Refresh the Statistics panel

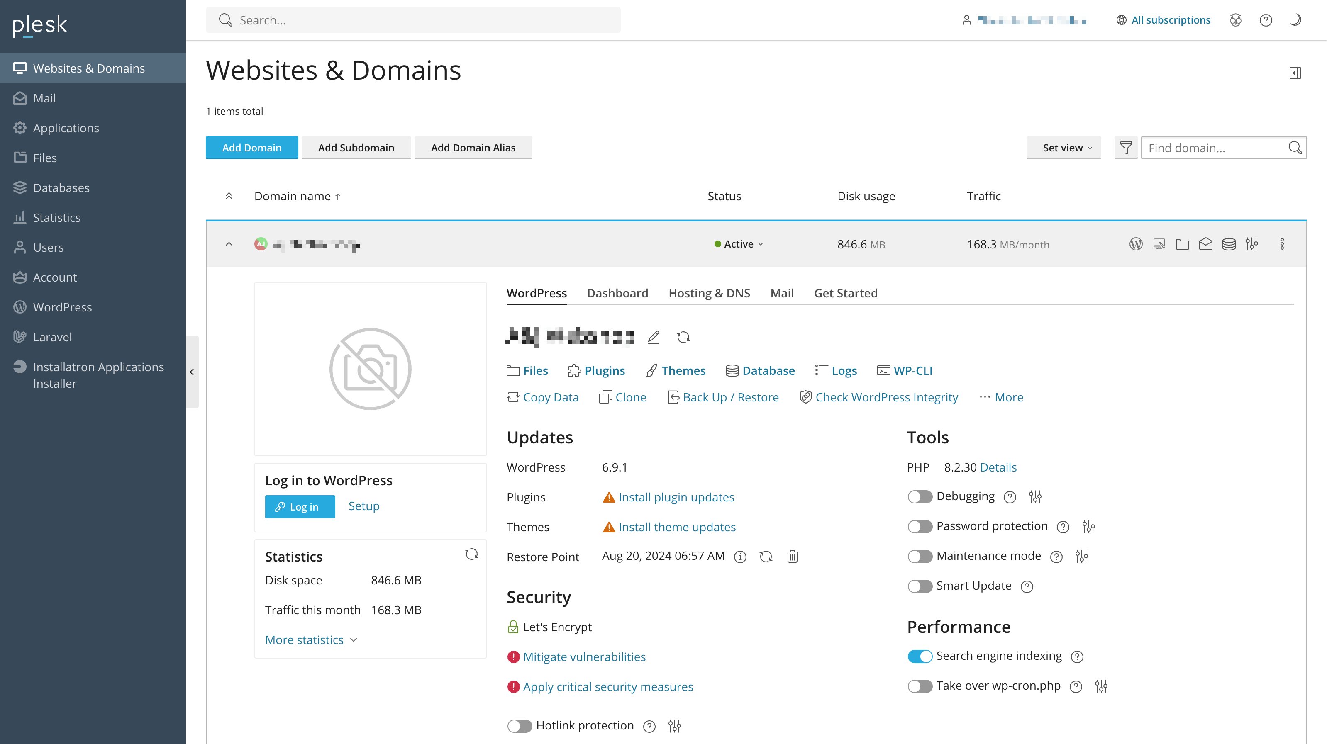coord(471,554)
